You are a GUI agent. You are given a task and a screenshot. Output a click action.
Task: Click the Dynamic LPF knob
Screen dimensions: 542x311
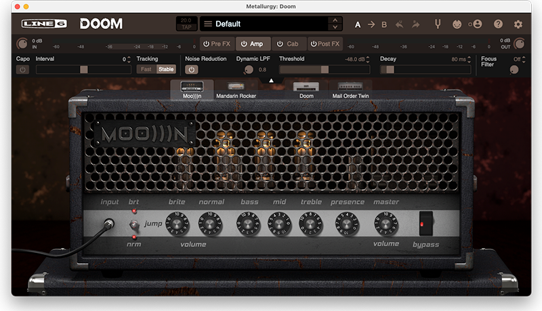(x=249, y=70)
